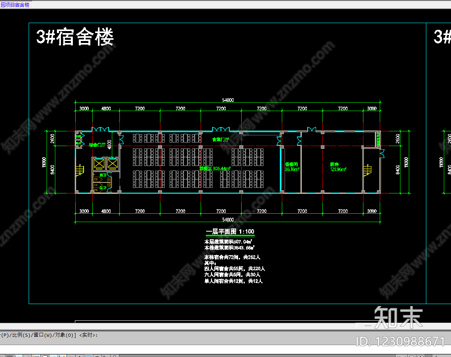The width and height of the screenshot is (451, 357).
Task: Select the 一层平面图 1:100 drawing title
Action: point(230,232)
